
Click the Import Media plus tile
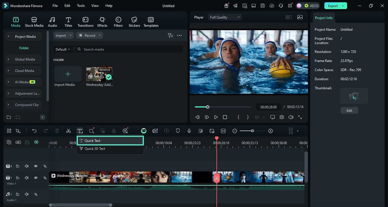(68, 74)
